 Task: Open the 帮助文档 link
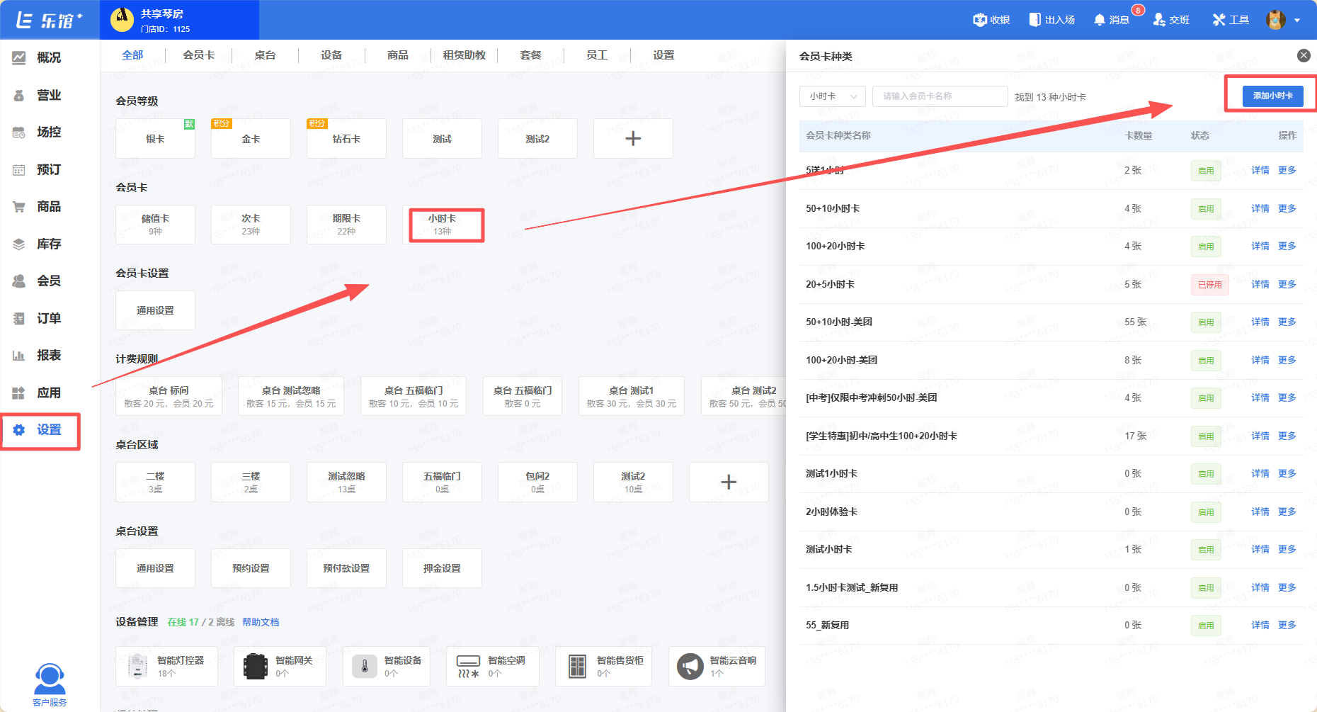261,622
